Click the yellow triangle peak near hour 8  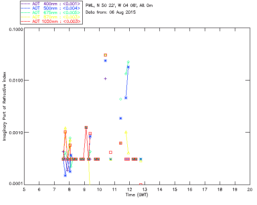[x=65, y=128]
